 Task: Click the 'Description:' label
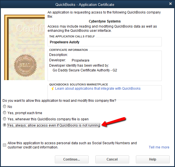click(x=59, y=55)
